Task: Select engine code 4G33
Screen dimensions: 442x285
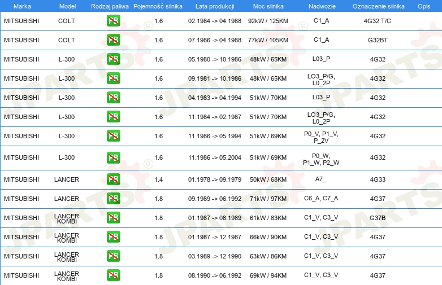Action: pyautogui.click(x=378, y=179)
